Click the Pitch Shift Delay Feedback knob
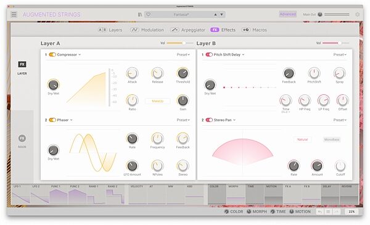The image size is (370, 225). click(289, 73)
